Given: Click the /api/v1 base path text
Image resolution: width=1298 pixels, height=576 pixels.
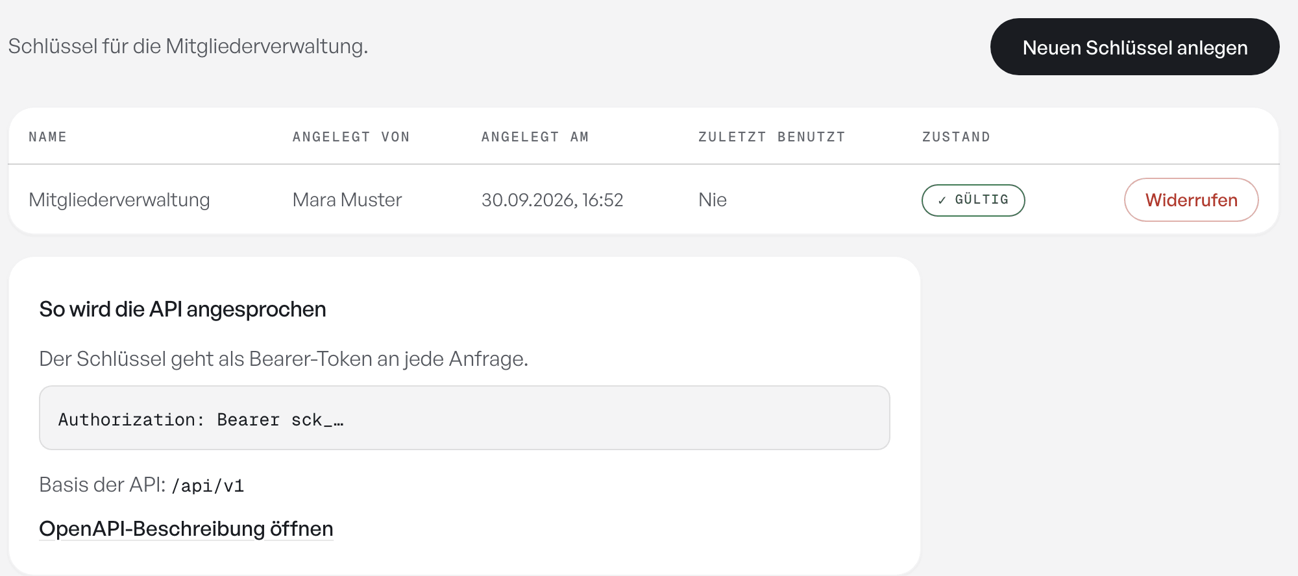Looking at the screenshot, I should [208, 486].
